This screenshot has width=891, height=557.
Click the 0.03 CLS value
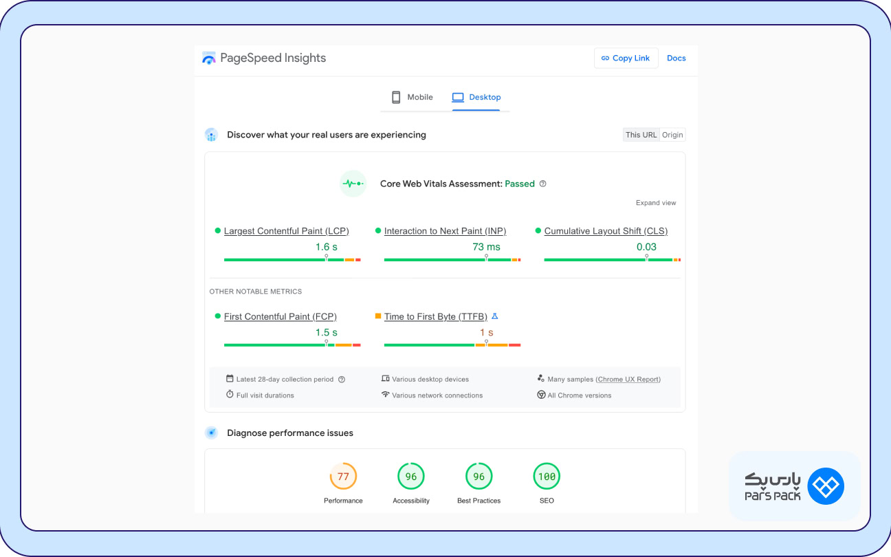click(x=646, y=247)
